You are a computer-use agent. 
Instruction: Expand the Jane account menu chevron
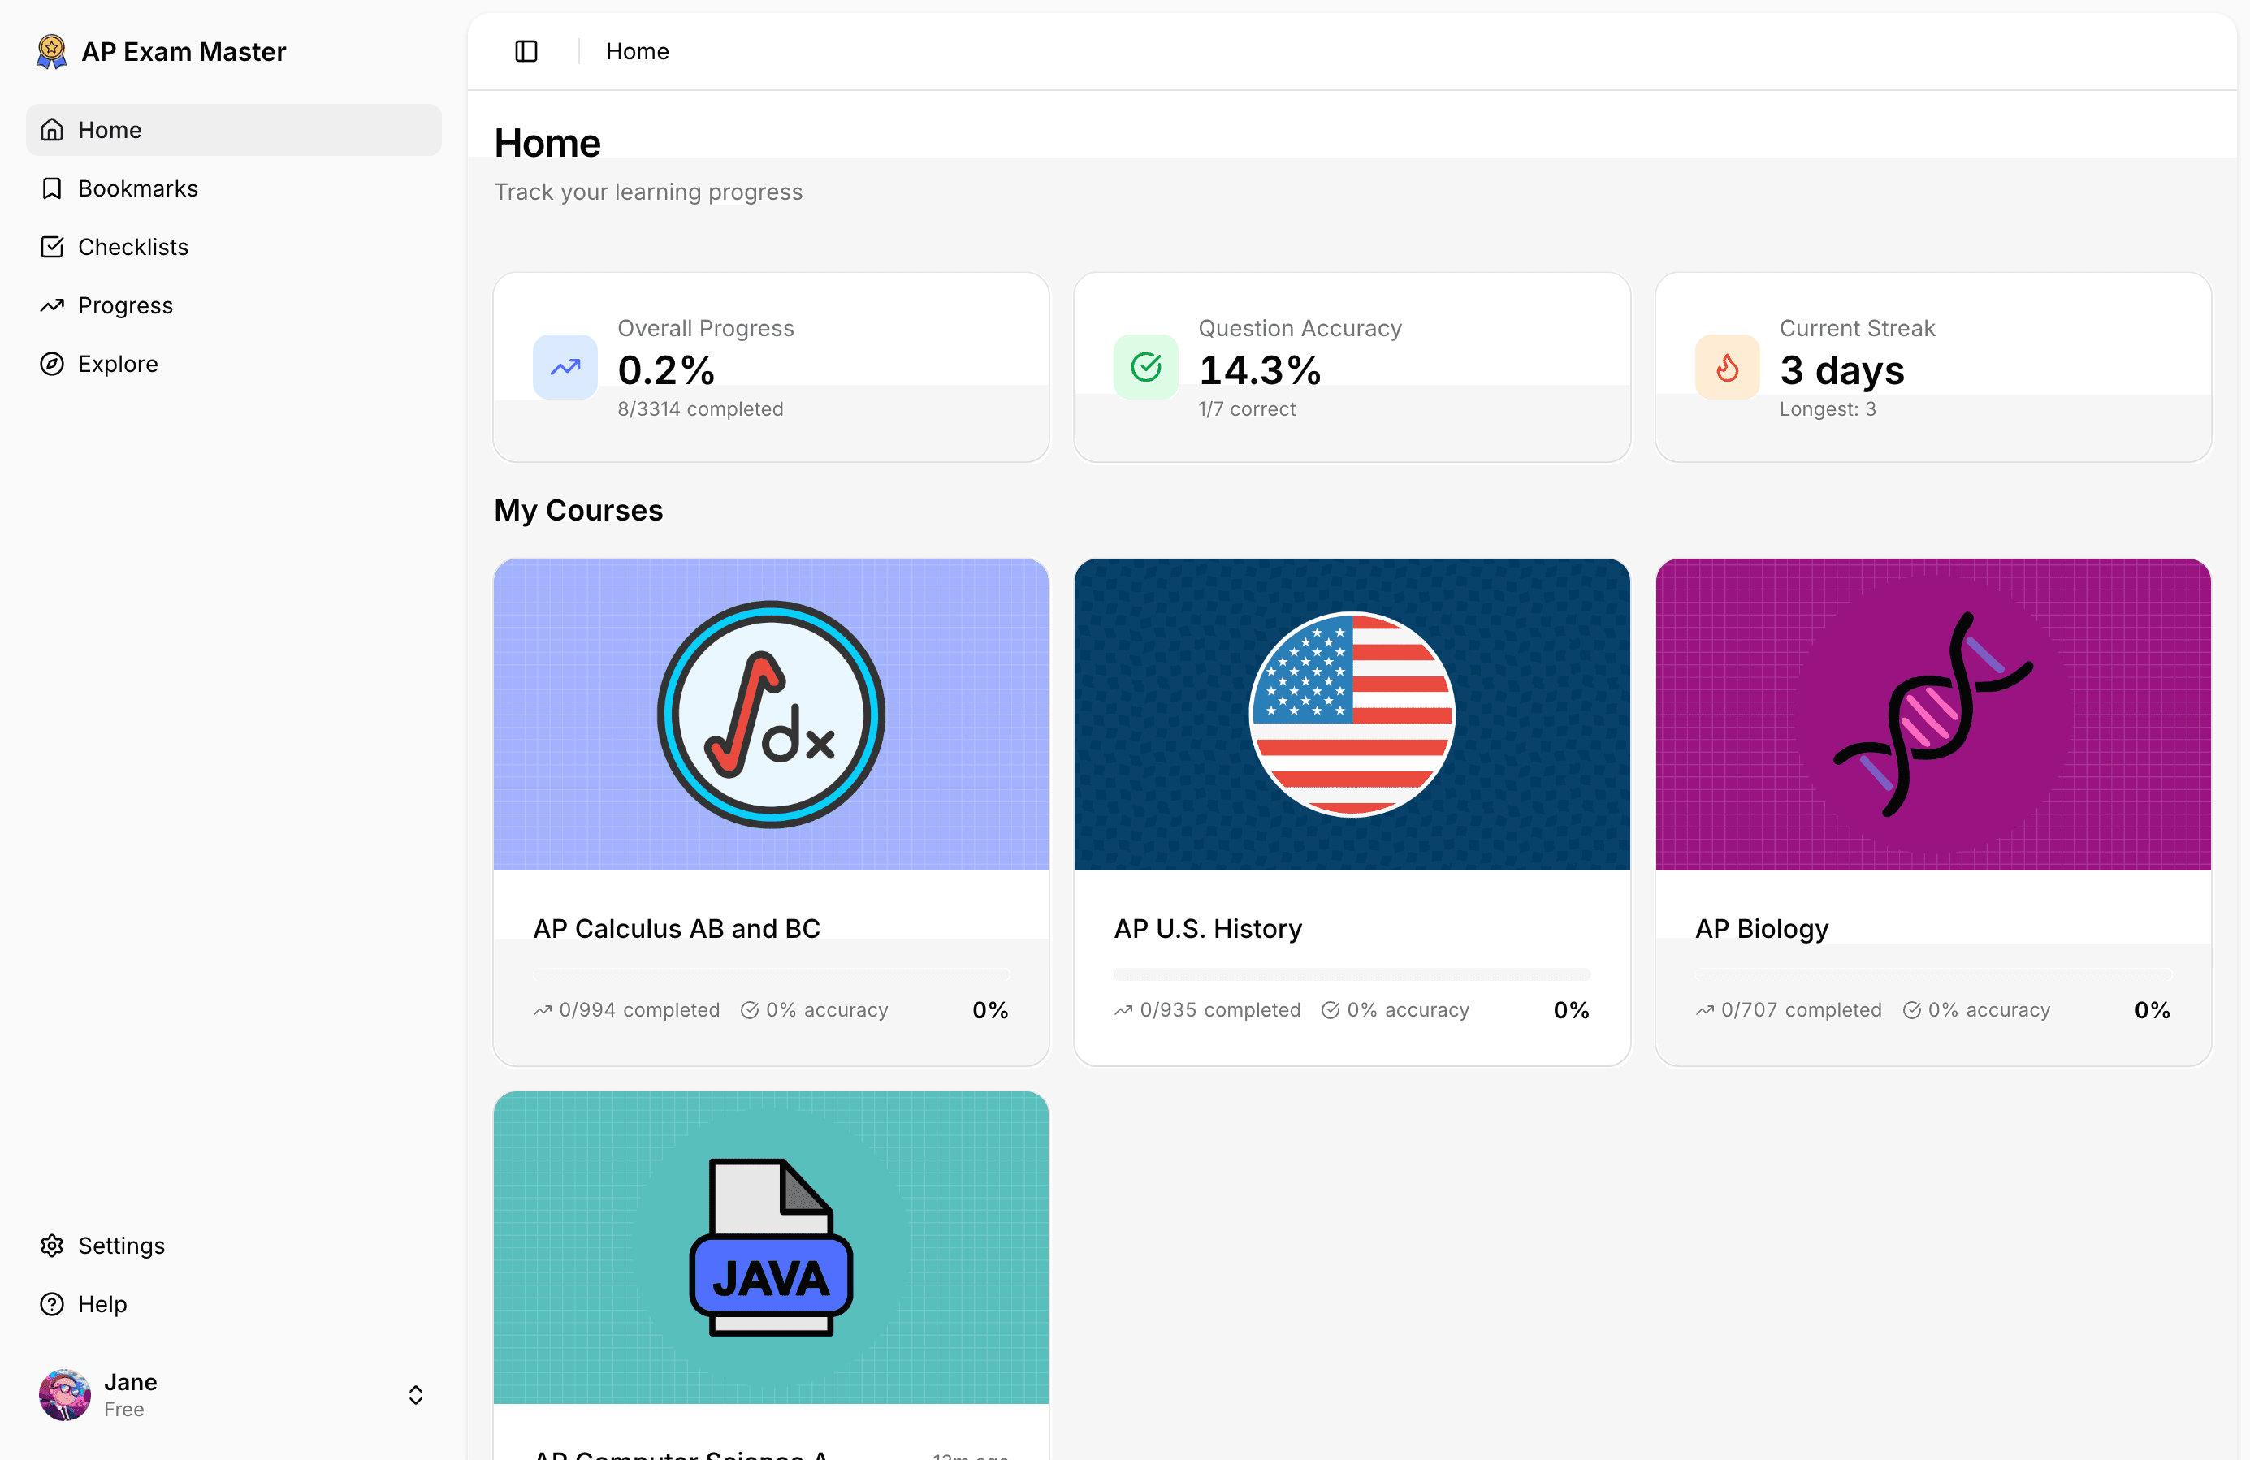coord(415,1395)
